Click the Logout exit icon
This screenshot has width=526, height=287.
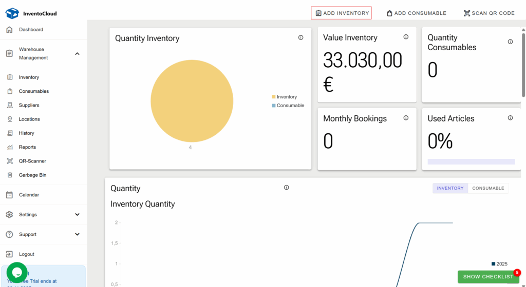point(9,254)
